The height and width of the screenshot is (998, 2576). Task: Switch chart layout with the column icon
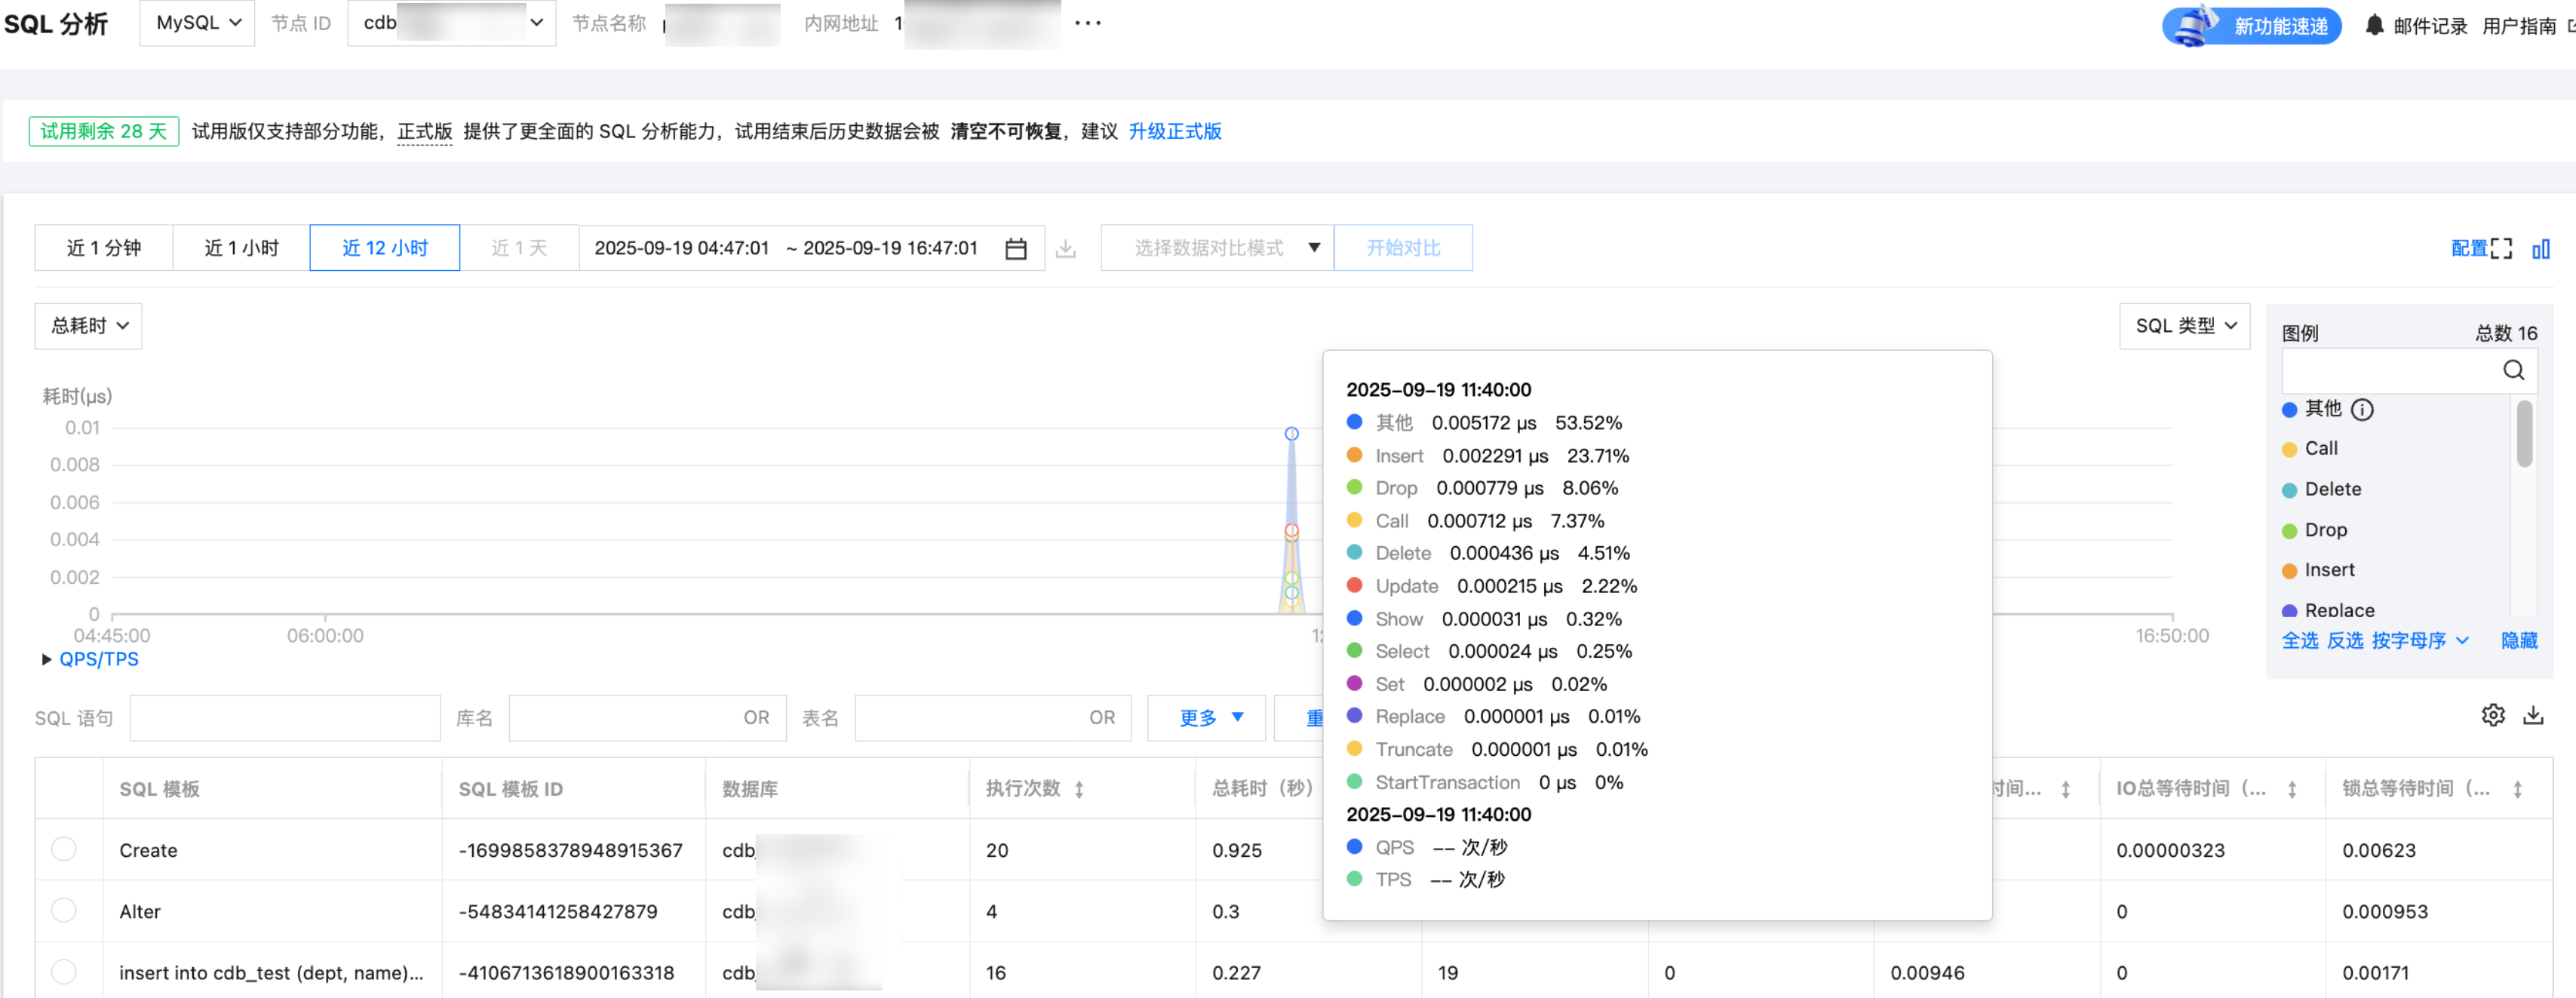click(x=2540, y=249)
